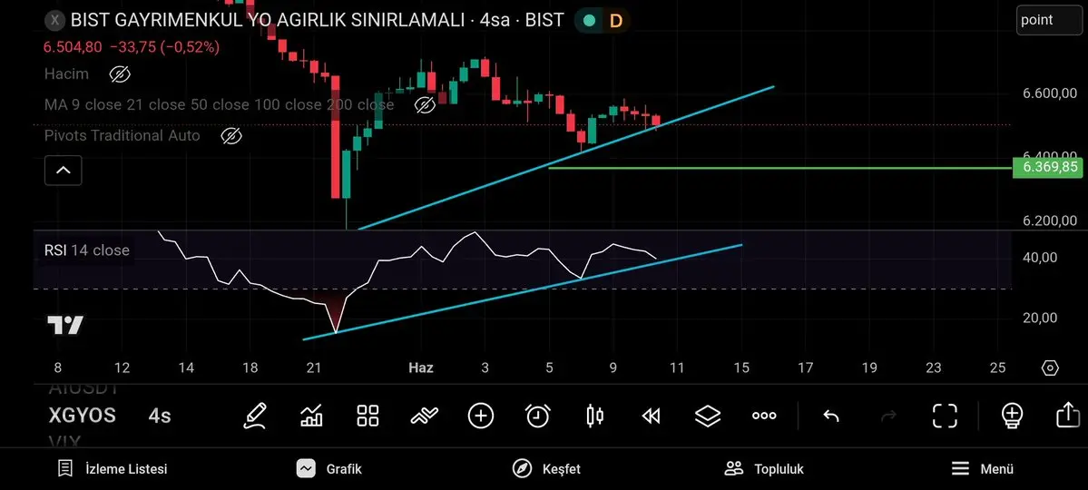Enter fullscreen mode icon
Viewport: 1088px width, 490px height.
pos(945,416)
